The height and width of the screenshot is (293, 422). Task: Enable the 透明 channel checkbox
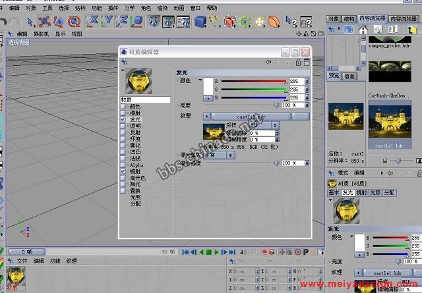point(123,126)
